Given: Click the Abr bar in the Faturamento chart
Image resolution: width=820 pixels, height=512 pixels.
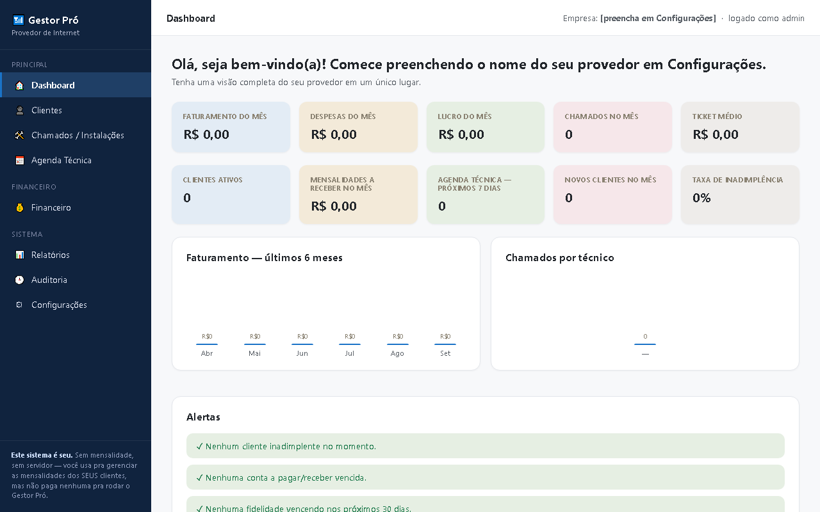Looking at the screenshot, I should pos(207,344).
